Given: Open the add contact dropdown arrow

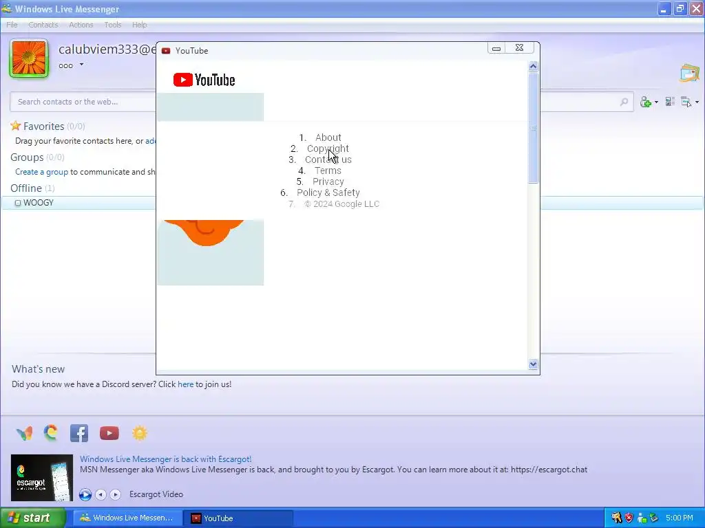Looking at the screenshot, I should click(656, 102).
